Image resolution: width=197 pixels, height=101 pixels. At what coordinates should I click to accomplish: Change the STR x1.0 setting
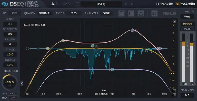[x=13, y=94]
